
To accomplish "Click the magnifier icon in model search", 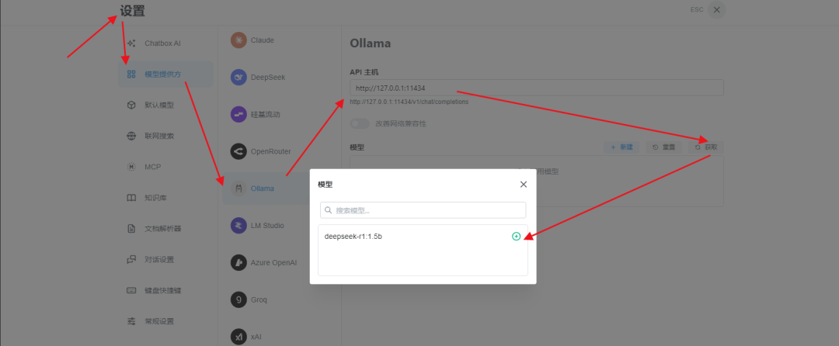I will point(328,210).
